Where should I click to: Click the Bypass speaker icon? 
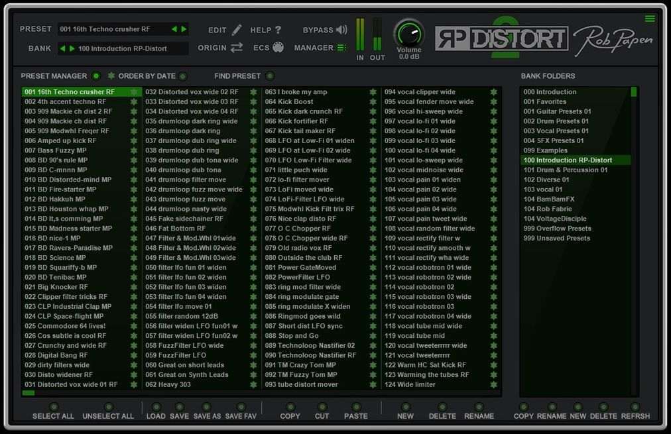pos(341,29)
